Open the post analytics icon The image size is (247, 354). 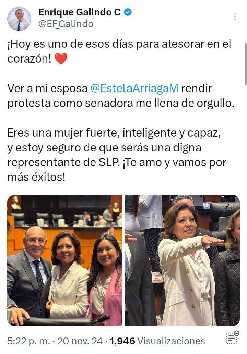point(232,337)
